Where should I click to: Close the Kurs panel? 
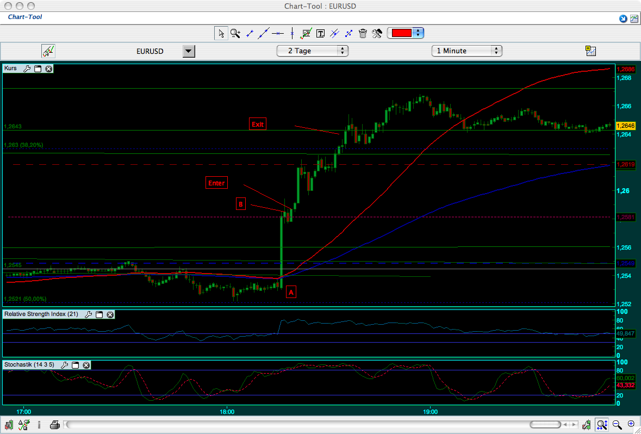coord(48,69)
